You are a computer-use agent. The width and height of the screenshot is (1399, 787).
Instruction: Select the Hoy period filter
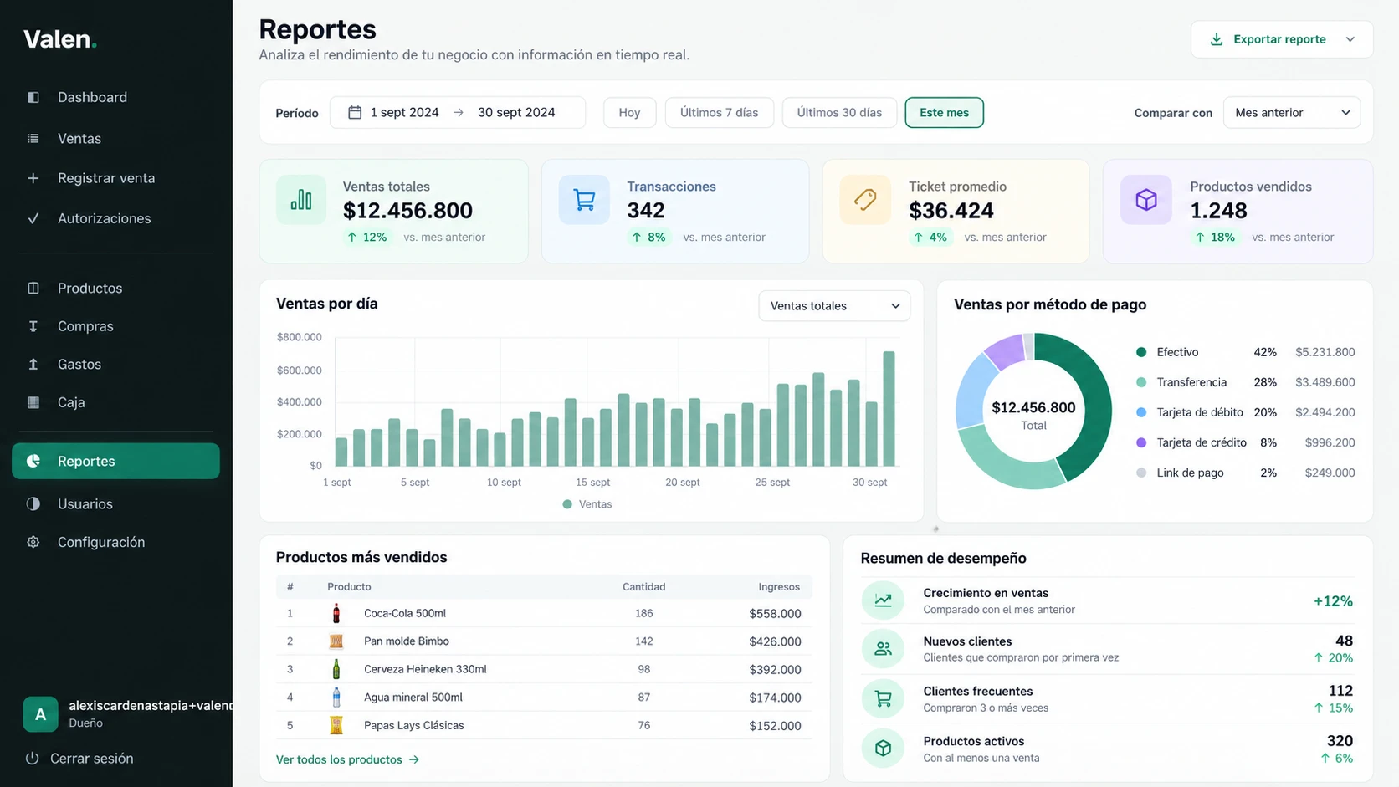[x=629, y=112]
